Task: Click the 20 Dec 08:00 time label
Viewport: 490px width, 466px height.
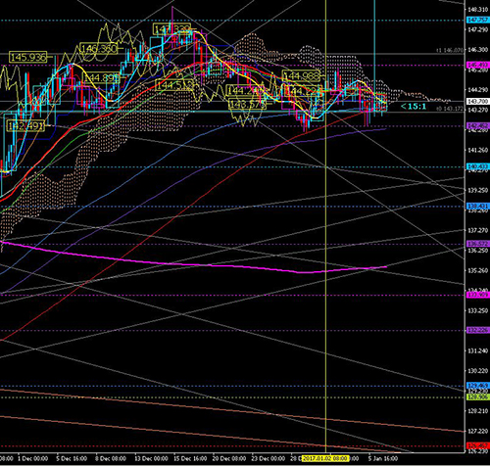Action: point(229,458)
